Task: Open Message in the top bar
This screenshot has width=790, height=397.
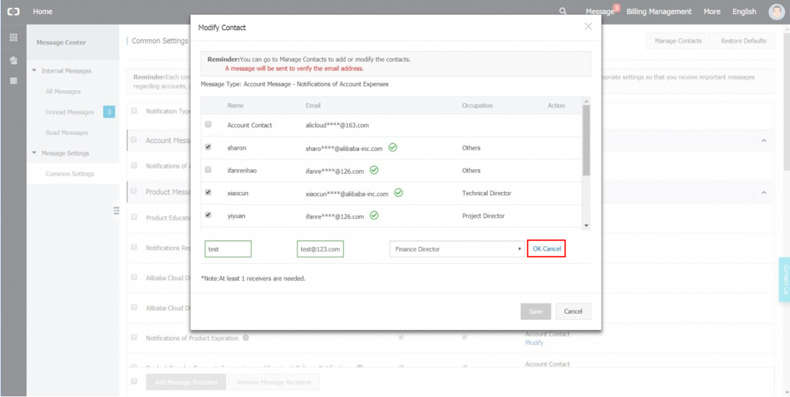Action: 599,11
